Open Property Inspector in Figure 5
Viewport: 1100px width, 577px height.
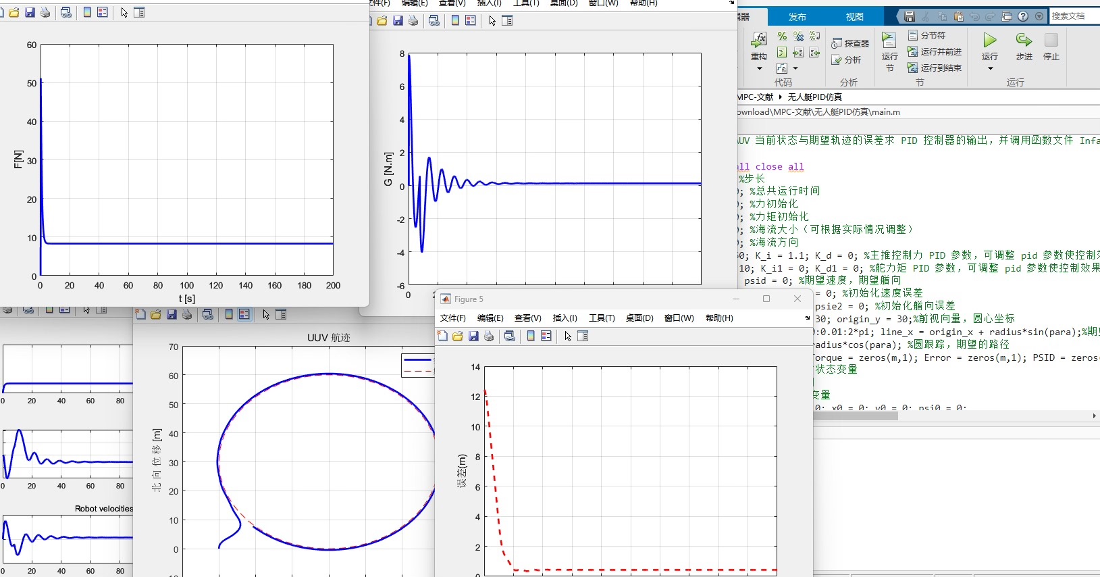tap(583, 336)
